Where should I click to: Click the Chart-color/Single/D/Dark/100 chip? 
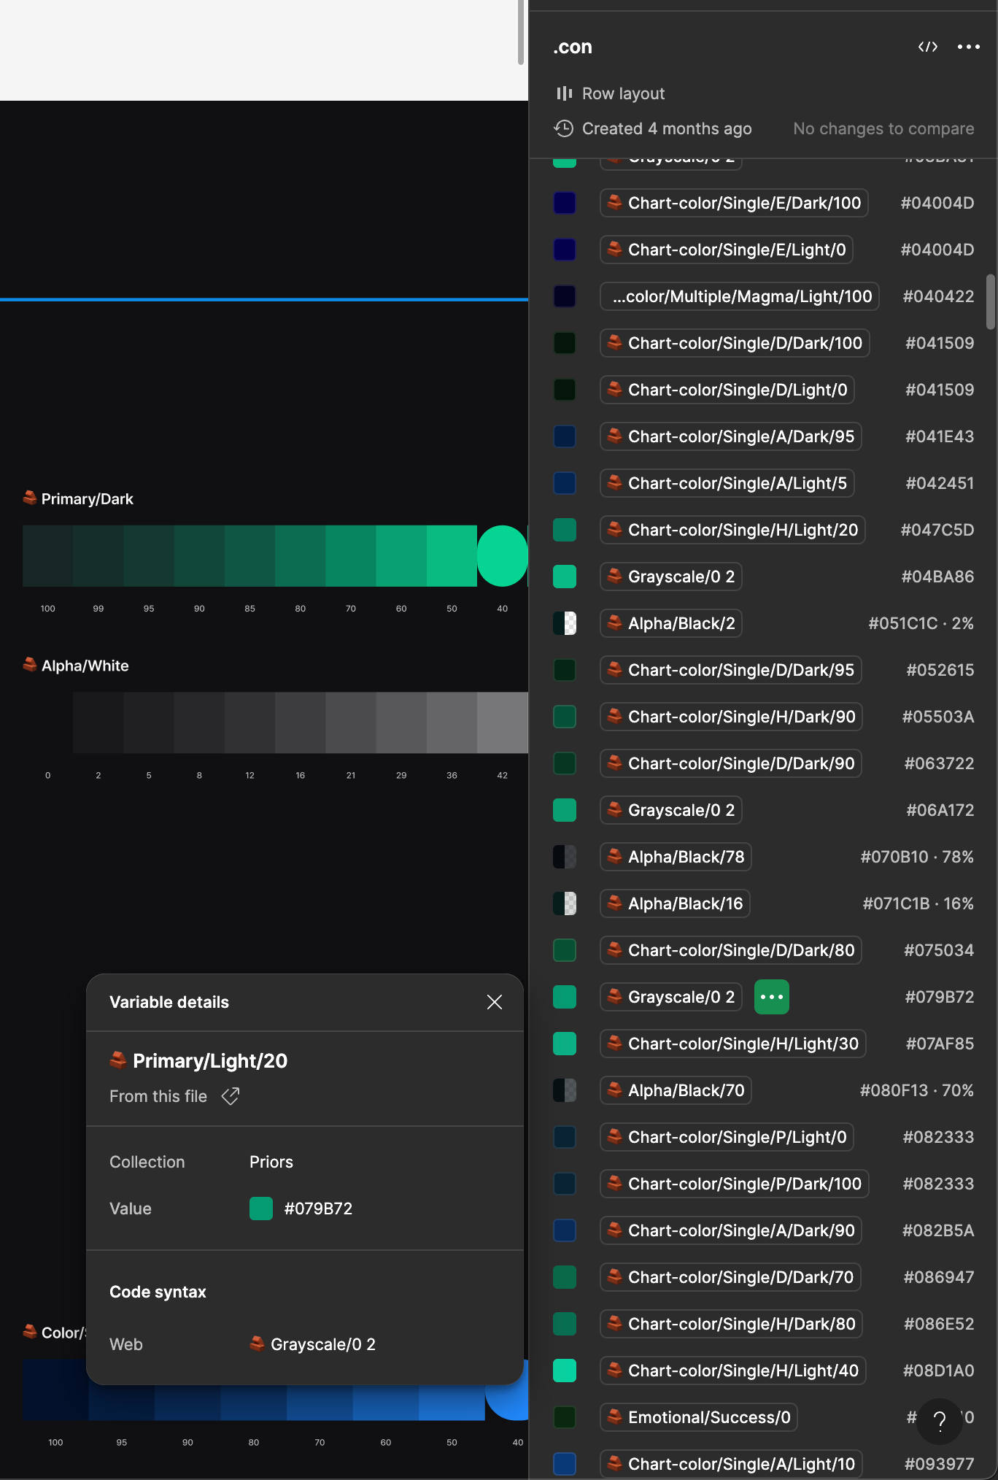[x=735, y=343]
